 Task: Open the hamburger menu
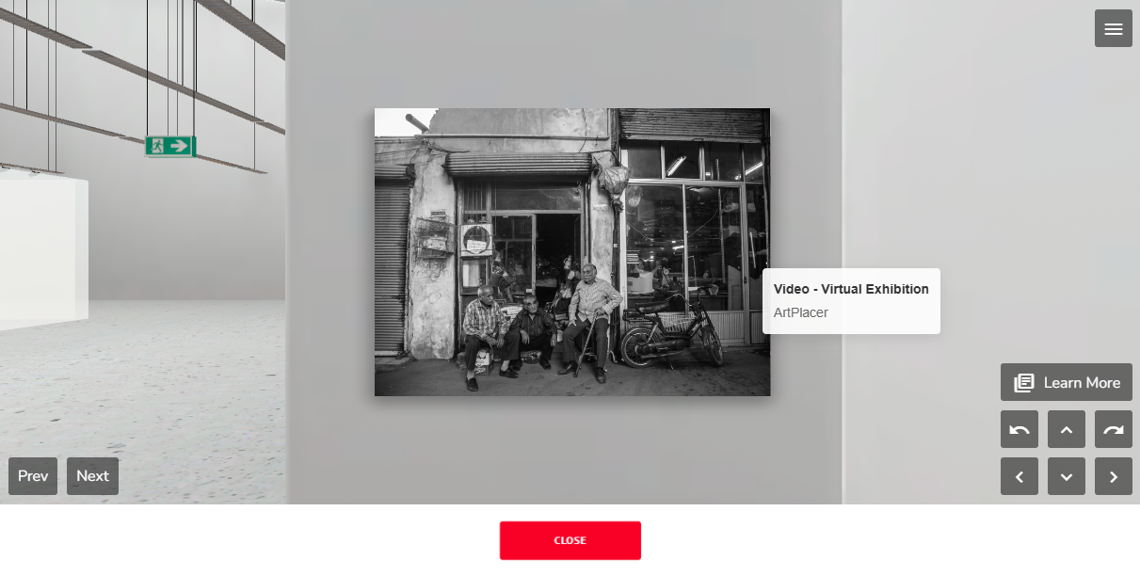(x=1113, y=28)
